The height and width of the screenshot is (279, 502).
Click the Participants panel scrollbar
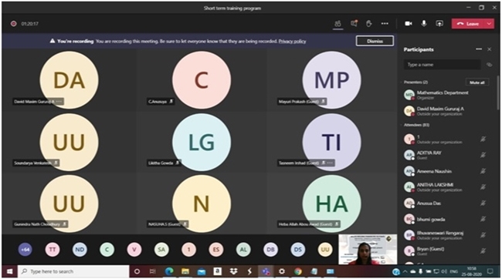click(x=497, y=92)
